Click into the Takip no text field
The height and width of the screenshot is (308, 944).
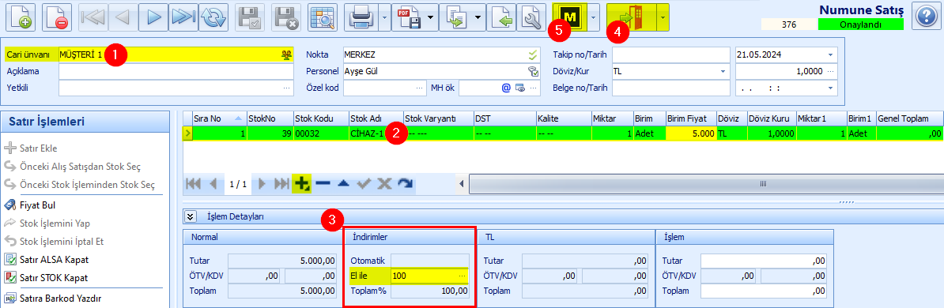(x=670, y=54)
